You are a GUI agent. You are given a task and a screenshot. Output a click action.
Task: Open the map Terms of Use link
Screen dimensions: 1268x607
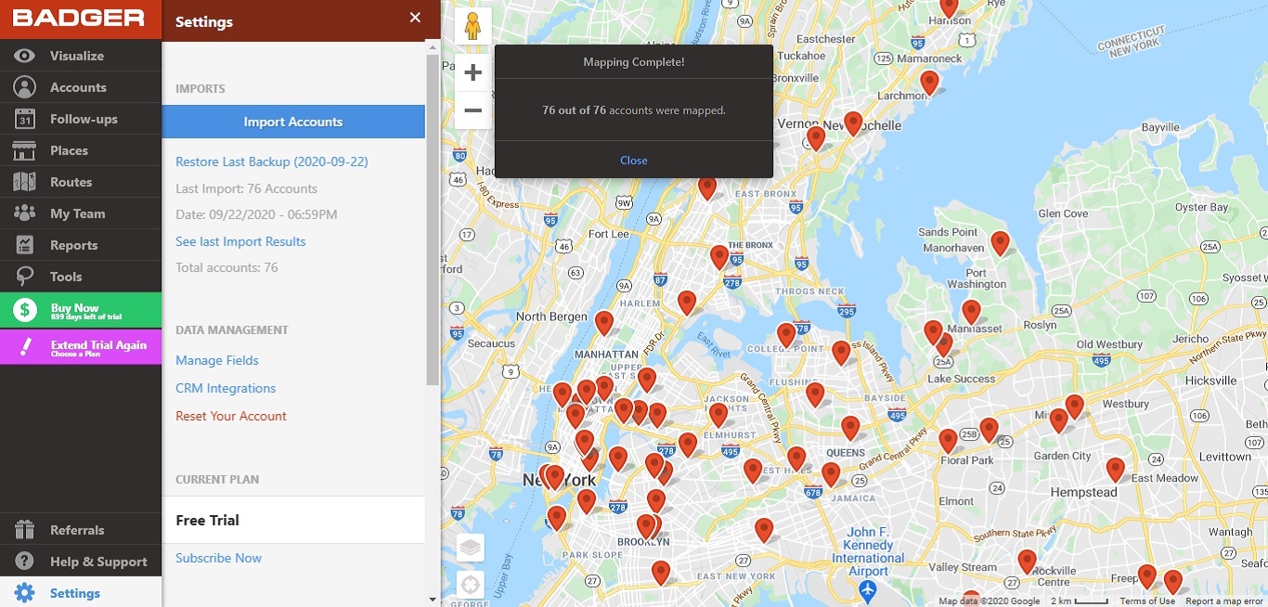(x=1147, y=601)
